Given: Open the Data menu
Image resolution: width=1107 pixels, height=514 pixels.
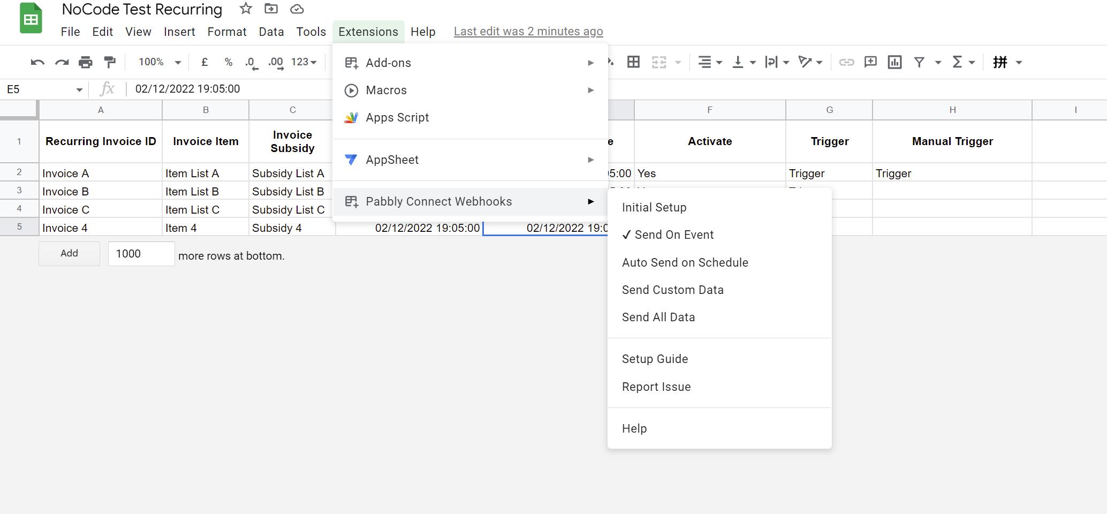Looking at the screenshot, I should coord(271,32).
